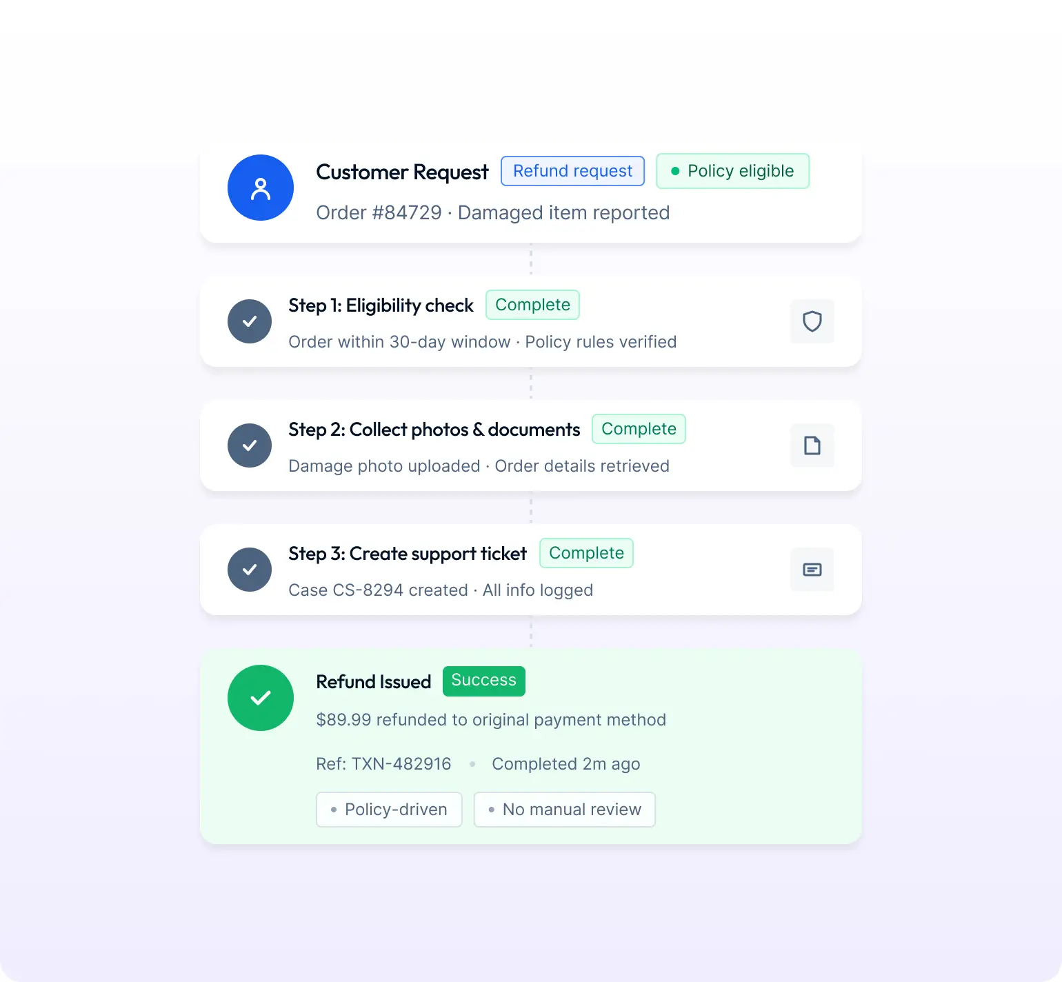Select the No manual review chip
The width and height of the screenshot is (1062, 982).
pyautogui.click(x=564, y=810)
